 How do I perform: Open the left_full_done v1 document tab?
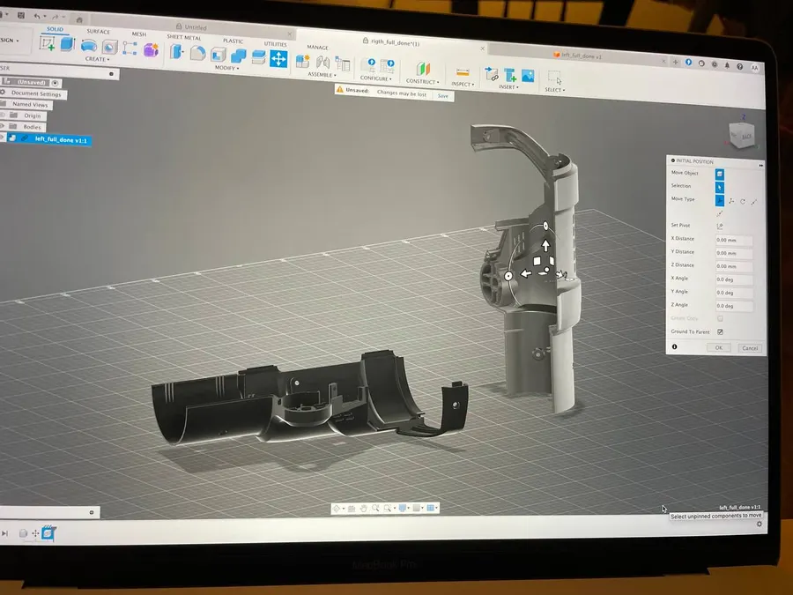click(577, 56)
